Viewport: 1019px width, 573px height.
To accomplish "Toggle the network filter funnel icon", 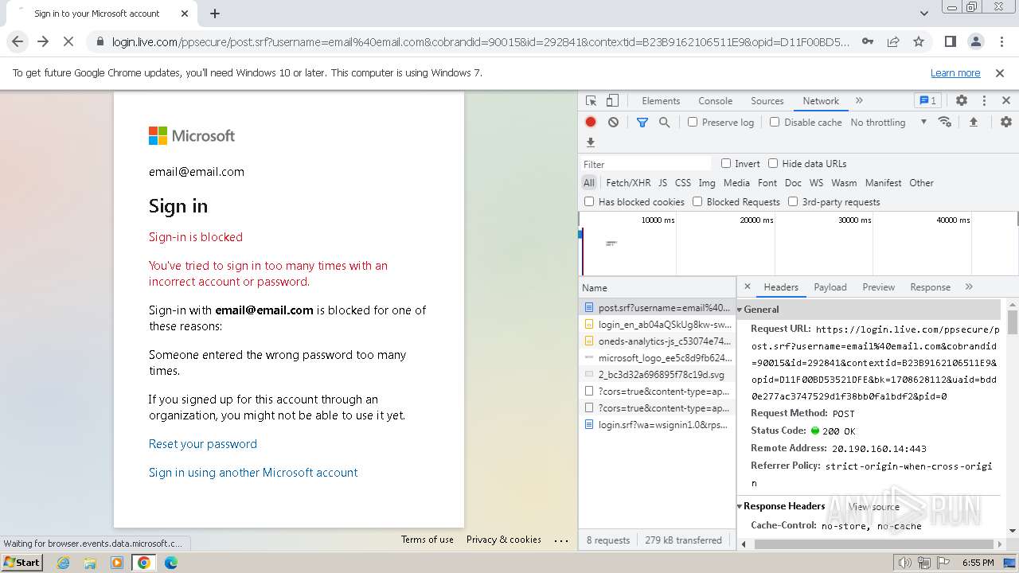I will coord(642,122).
